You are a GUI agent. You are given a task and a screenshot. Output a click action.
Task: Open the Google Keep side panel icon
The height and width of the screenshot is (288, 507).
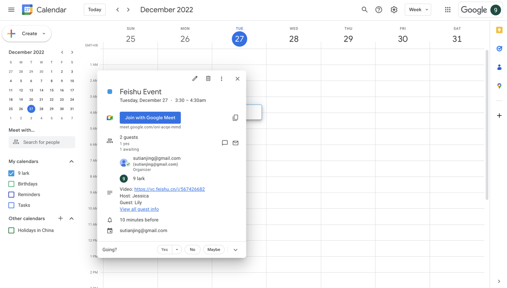(499, 30)
